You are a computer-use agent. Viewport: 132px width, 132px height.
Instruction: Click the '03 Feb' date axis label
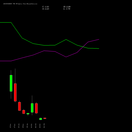point(40,126)
